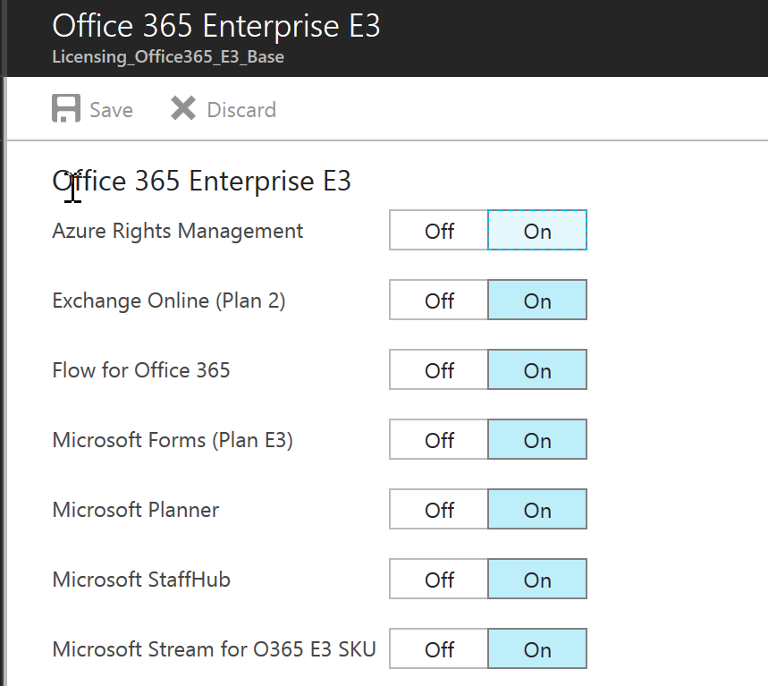Turn off Microsoft StaffHub
Image resolution: width=768 pixels, height=686 pixels.
438,579
